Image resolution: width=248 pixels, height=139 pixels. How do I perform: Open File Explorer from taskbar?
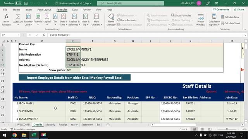click(24, 135)
